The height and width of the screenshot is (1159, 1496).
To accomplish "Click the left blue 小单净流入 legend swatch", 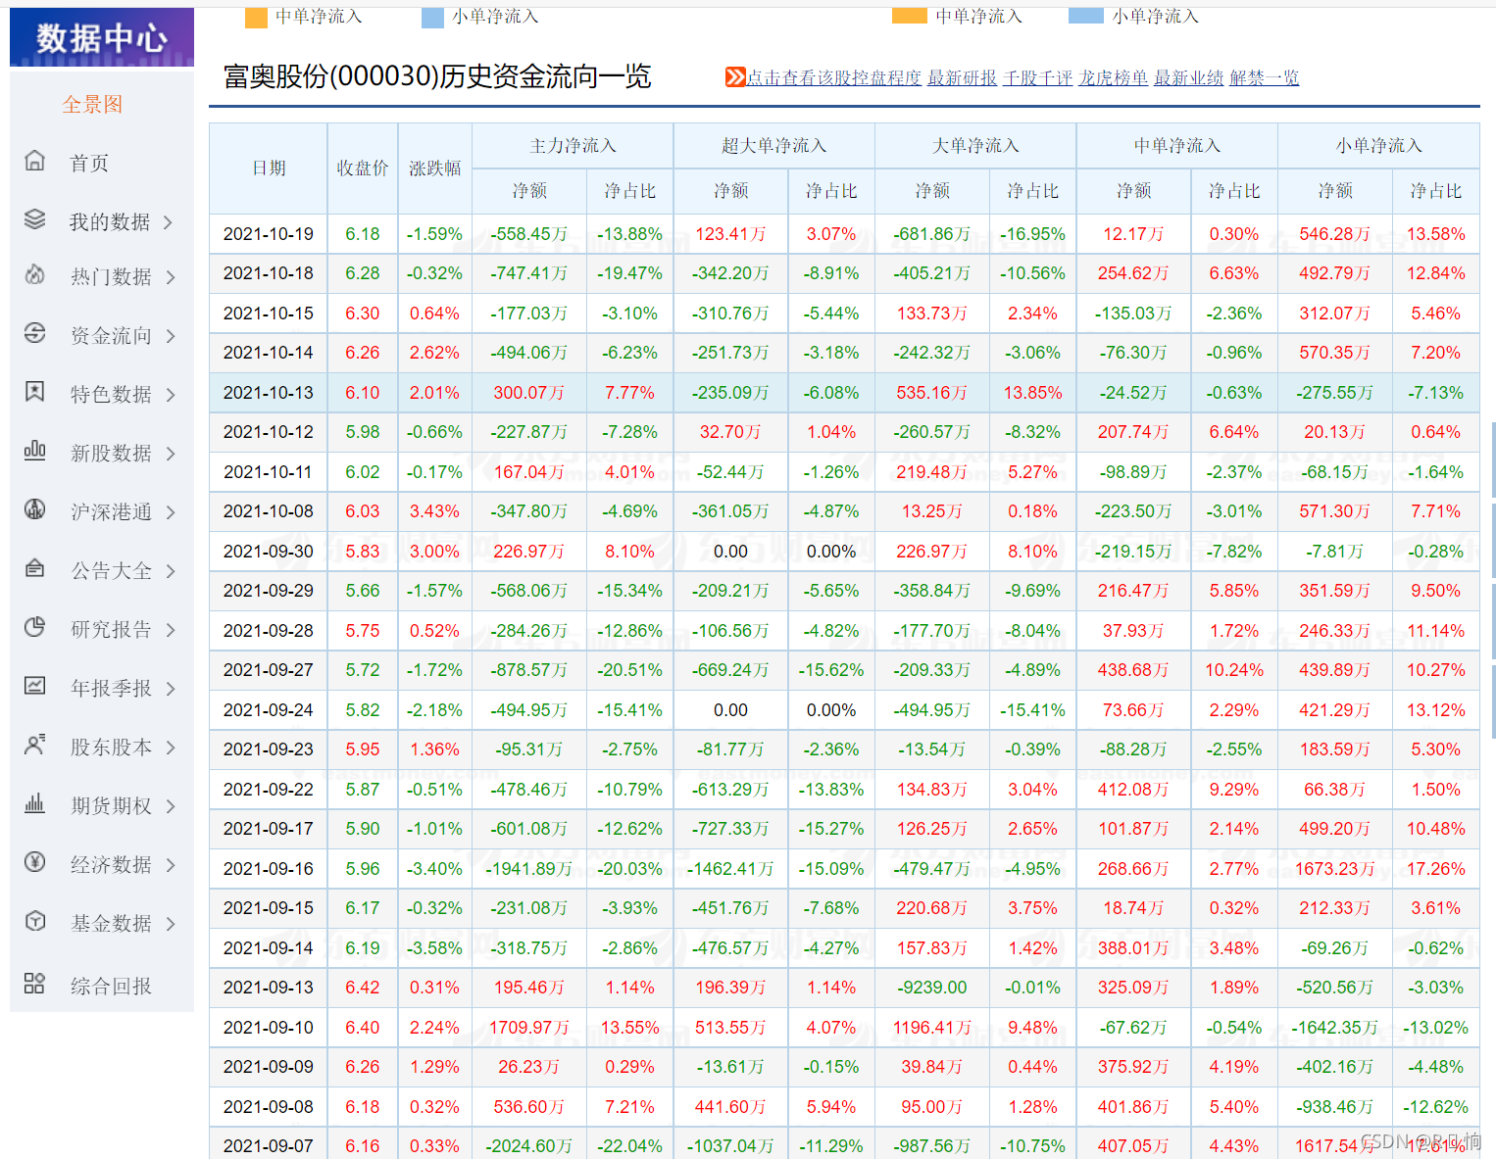I will 432,17.
